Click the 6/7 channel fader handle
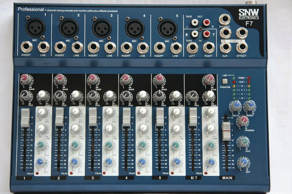 pos(193,118)
